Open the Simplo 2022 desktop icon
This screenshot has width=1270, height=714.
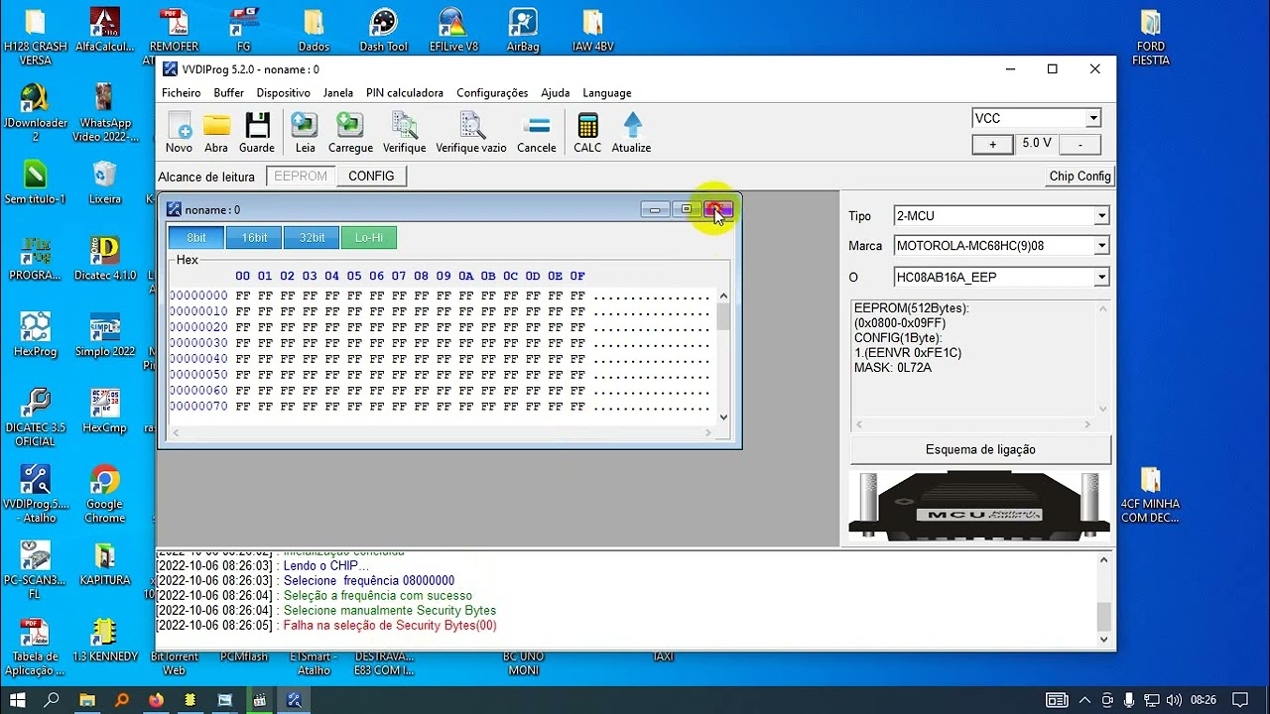(x=104, y=334)
